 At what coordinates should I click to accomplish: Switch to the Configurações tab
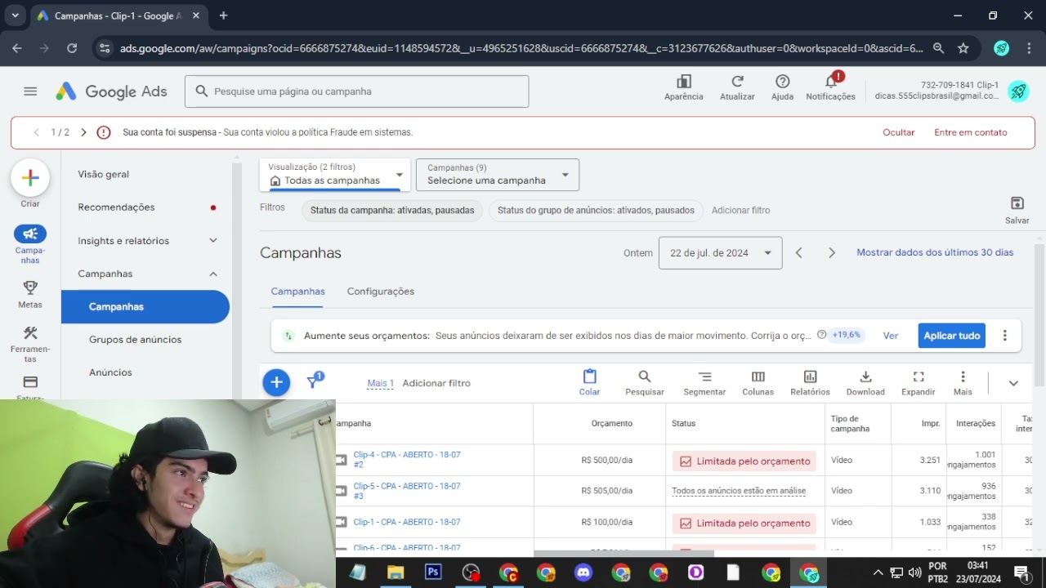(x=381, y=292)
